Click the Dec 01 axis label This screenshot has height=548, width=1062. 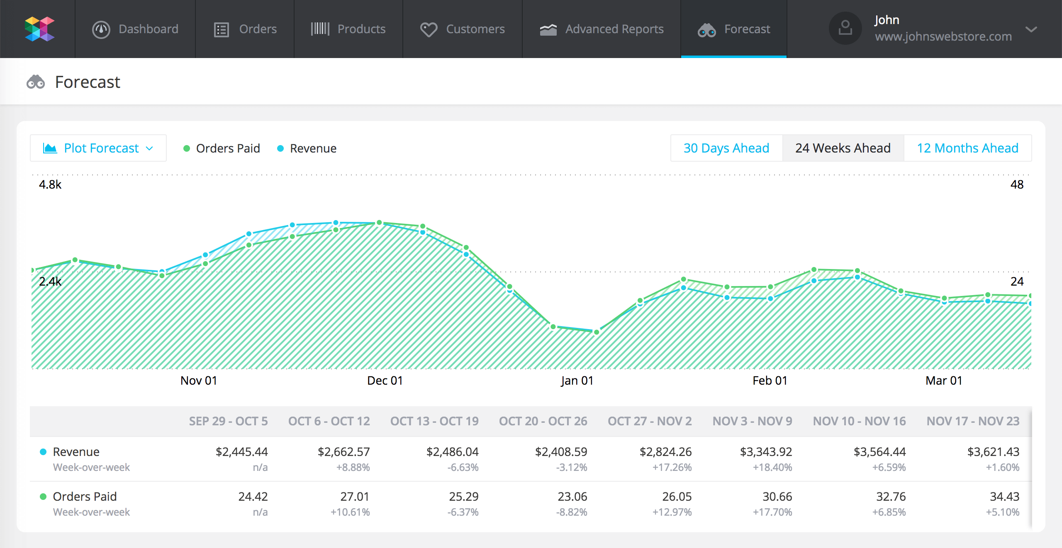pyautogui.click(x=385, y=381)
